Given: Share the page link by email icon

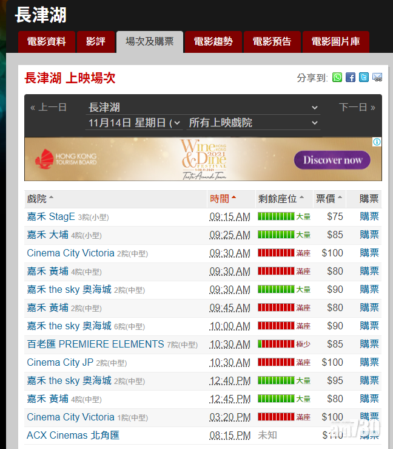Looking at the screenshot, I should [x=377, y=78].
